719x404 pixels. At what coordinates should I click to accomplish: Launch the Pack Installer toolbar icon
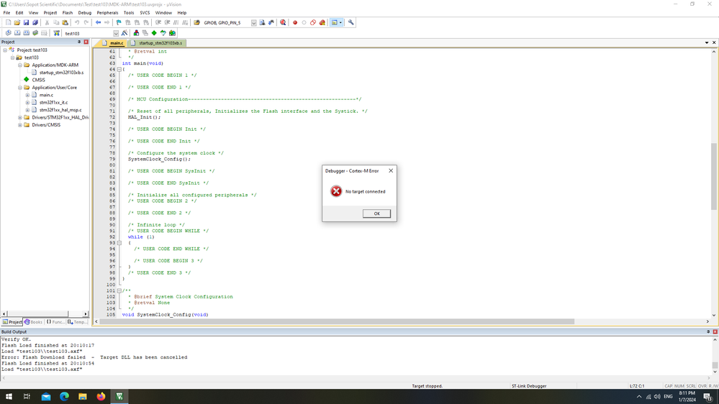point(173,33)
